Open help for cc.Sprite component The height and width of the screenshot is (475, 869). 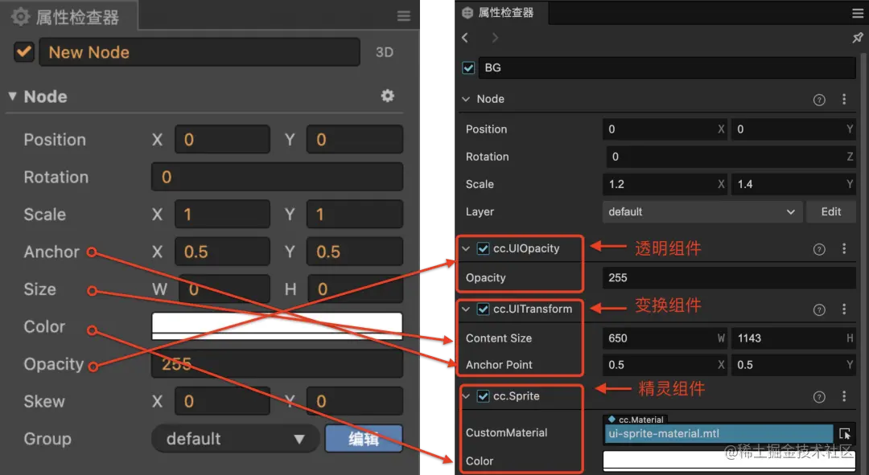819,397
